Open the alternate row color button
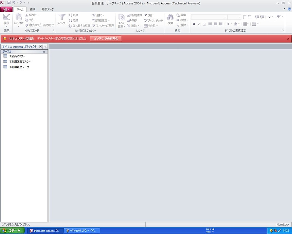The image size is (292, 234). click(x=254, y=24)
